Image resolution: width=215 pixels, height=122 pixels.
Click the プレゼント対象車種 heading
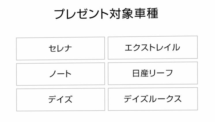click(x=106, y=14)
